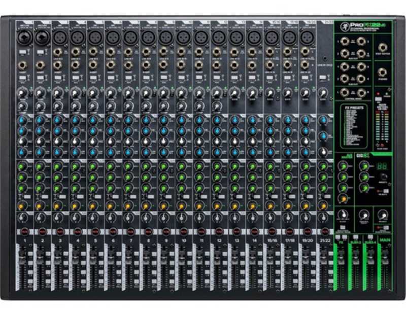
Task: Select channel 1 combo XLR mic input
Action: tap(24, 38)
